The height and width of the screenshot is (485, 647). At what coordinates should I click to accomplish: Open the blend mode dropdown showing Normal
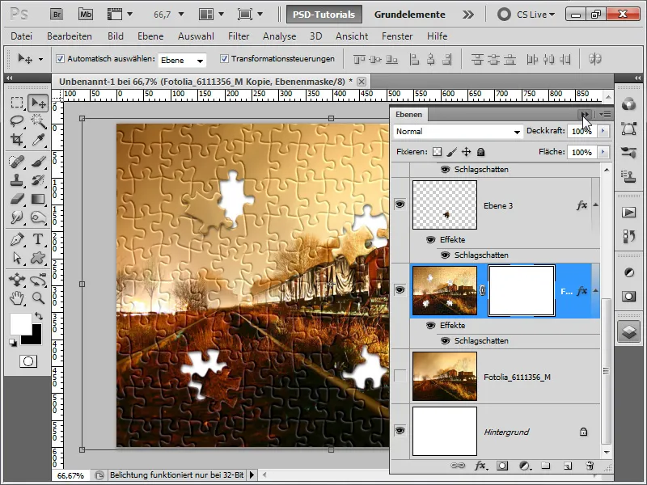pyautogui.click(x=458, y=132)
